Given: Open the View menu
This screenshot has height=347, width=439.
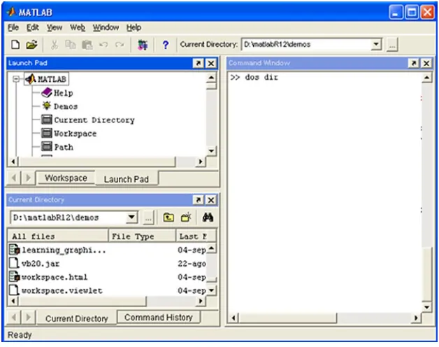Looking at the screenshot, I should [x=55, y=27].
